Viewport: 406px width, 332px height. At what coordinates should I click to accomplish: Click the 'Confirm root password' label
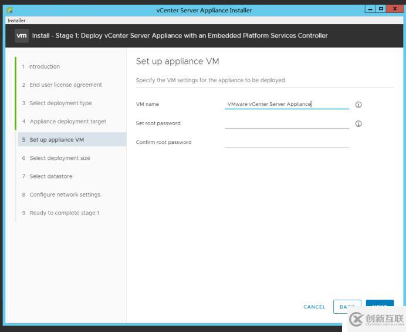click(164, 142)
